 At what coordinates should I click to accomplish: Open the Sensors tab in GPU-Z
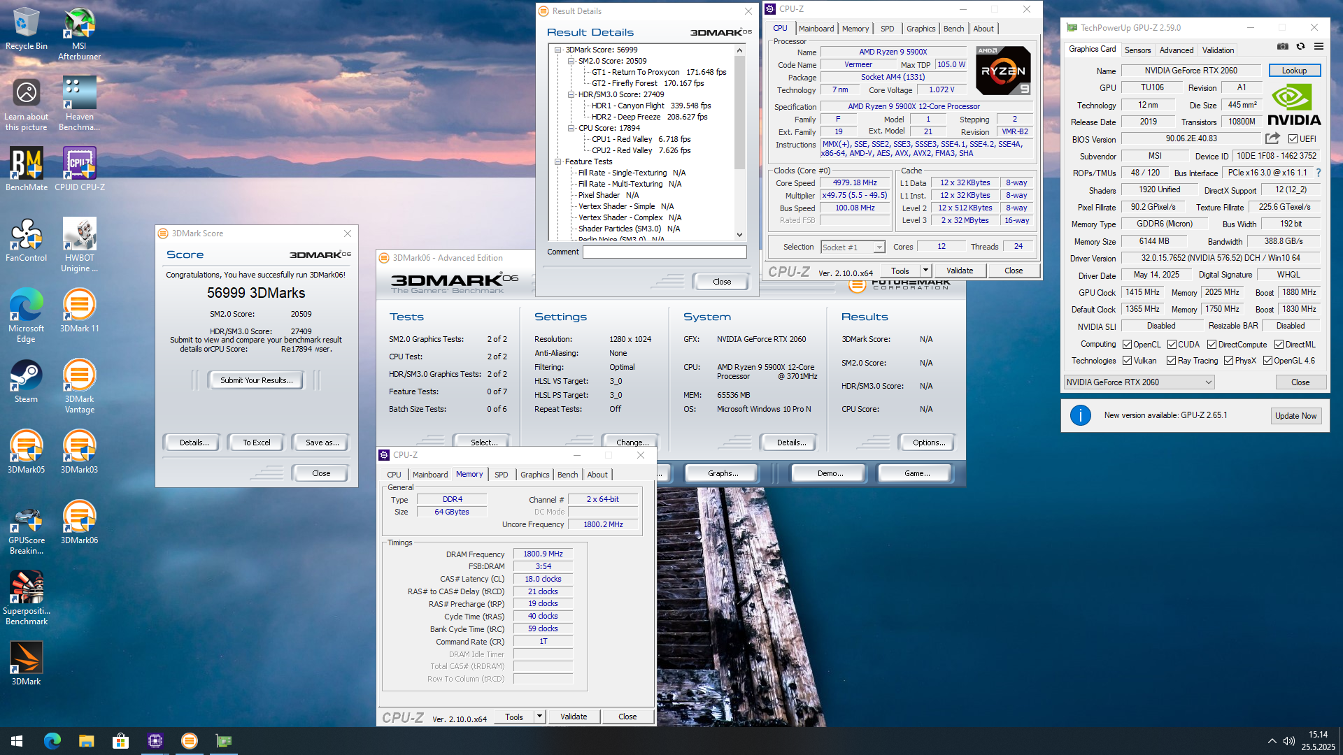(1137, 50)
